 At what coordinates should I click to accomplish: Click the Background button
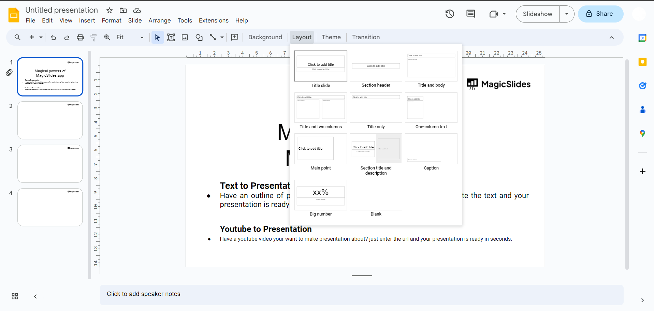click(x=265, y=37)
